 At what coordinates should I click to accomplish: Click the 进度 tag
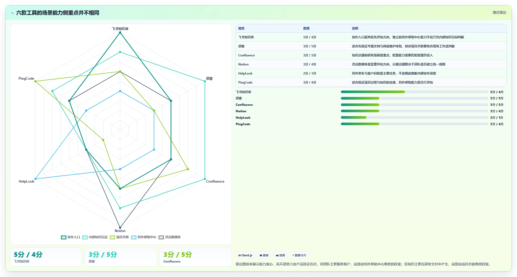[x=280, y=255]
